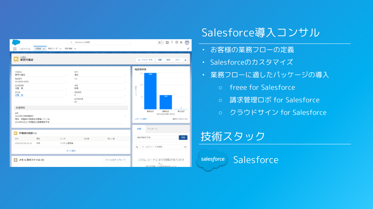The width and height of the screenshot is (373, 209).
Task: Click the pencil icon to edit navigation
Action: [x=188, y=49]
